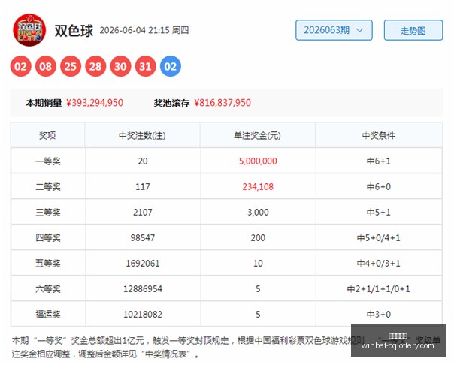Click the draw date 2026-06-04 21:15 周四
Screen dimensions: 454x365
(x=144, y=30)
